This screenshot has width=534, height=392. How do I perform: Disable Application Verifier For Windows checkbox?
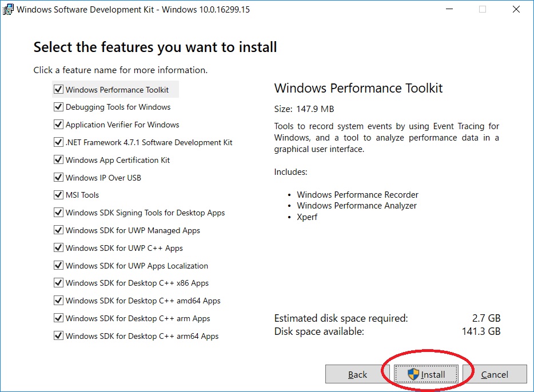(58, 125)
